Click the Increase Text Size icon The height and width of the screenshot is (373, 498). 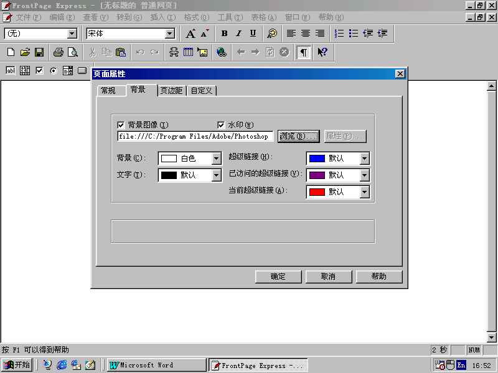point(190,34)
